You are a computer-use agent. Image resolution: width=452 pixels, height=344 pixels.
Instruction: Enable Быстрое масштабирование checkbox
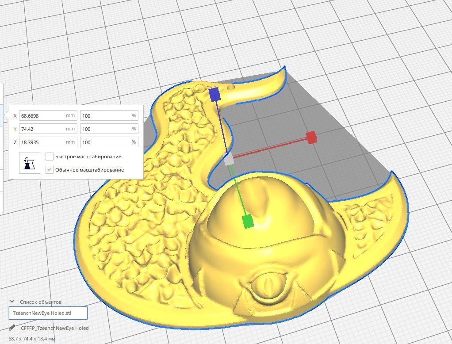pos(50,157)
